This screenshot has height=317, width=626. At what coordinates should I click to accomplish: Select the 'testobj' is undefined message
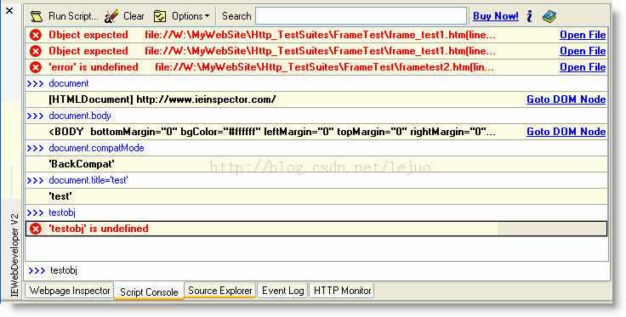click(98, 229)
